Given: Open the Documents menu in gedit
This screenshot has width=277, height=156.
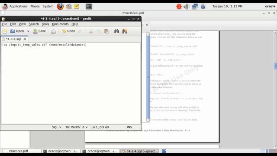Looking at the screenshot, I should [60, 24].
